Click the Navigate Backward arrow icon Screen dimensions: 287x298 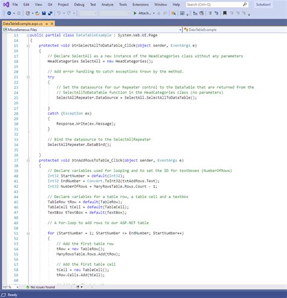pos(9,13)
